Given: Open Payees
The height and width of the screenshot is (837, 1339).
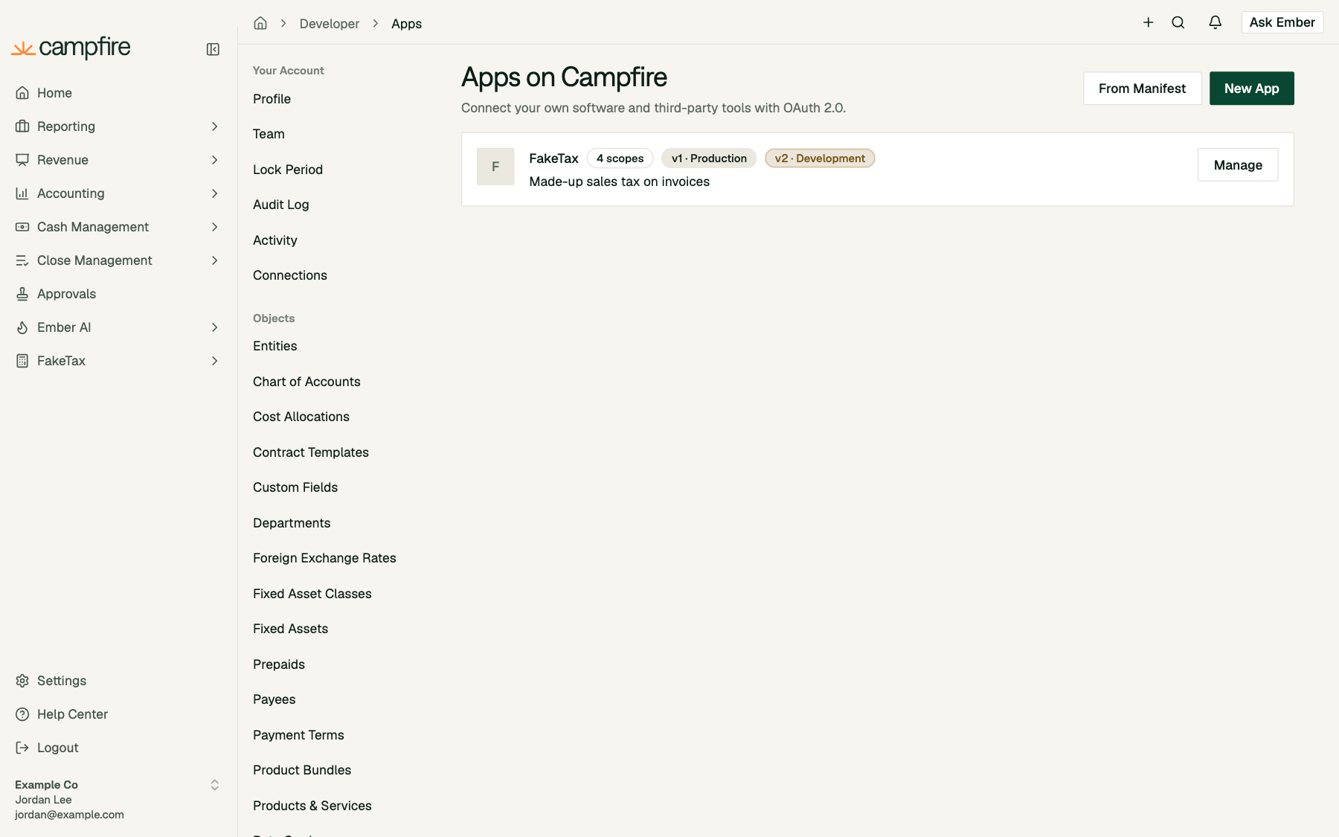Looking at the screenshot, I should (x=274, y=699).
